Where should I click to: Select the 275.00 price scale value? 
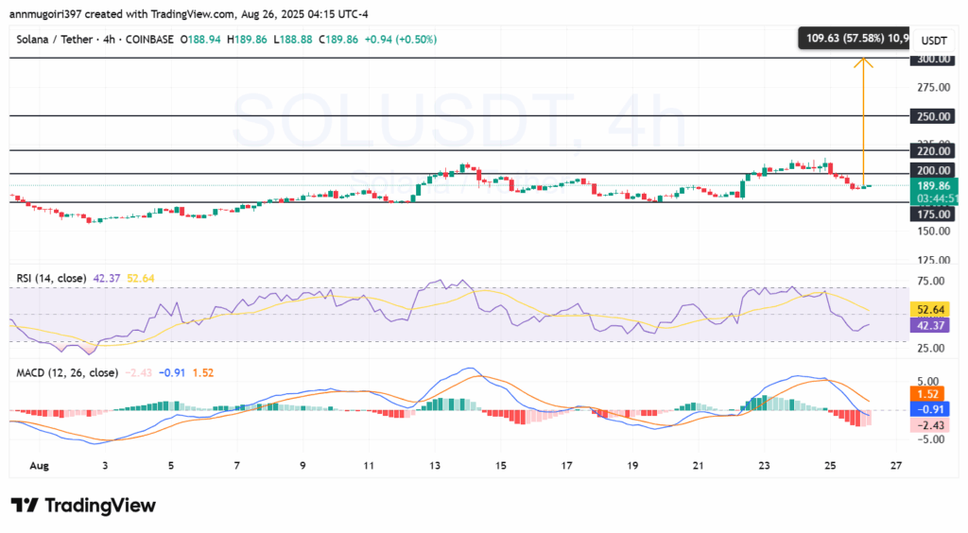pyautogui.click(x=933, y=88)
